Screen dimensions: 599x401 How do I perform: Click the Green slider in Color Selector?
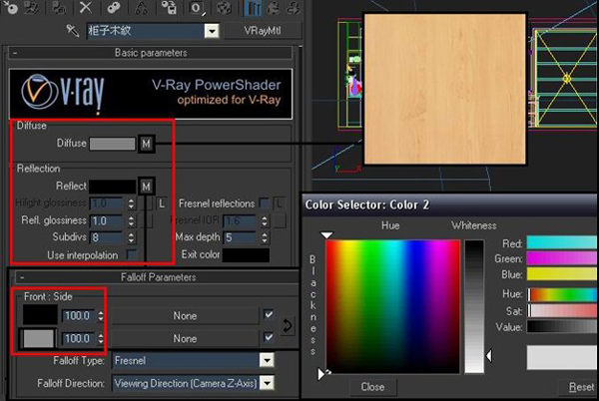point(561,258)
